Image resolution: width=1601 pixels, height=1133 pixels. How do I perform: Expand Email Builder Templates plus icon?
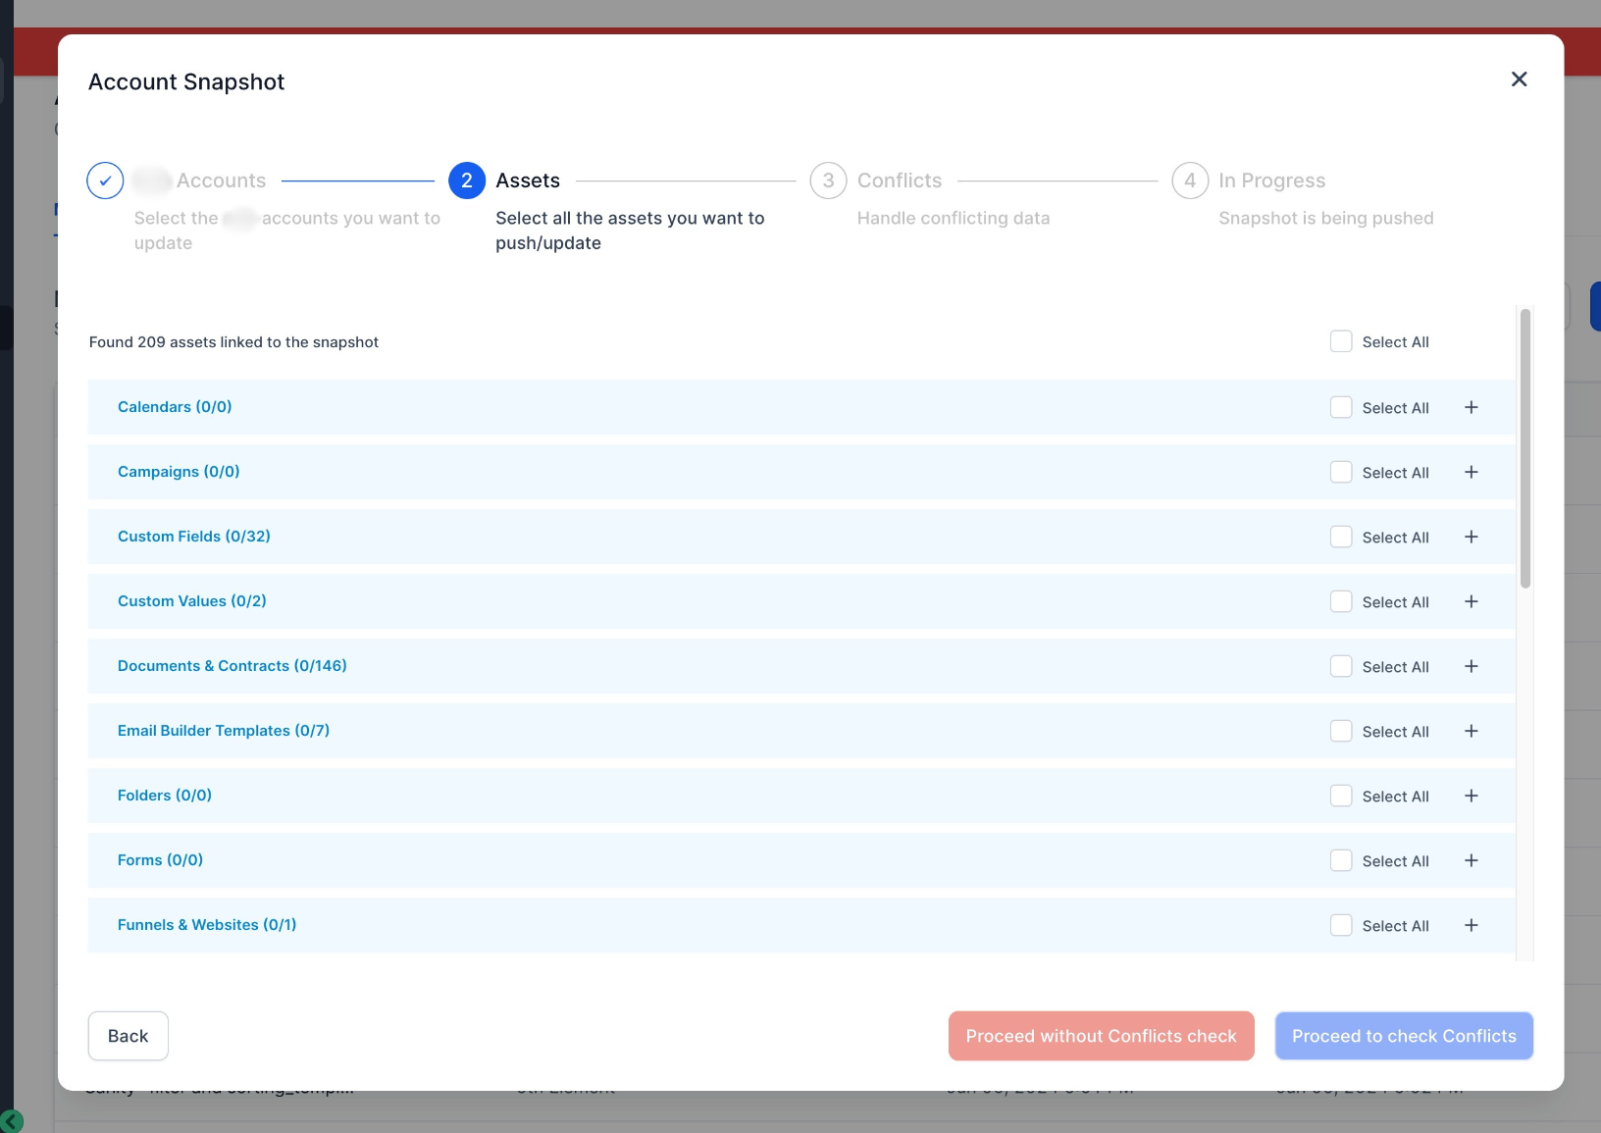(1472, 731)
